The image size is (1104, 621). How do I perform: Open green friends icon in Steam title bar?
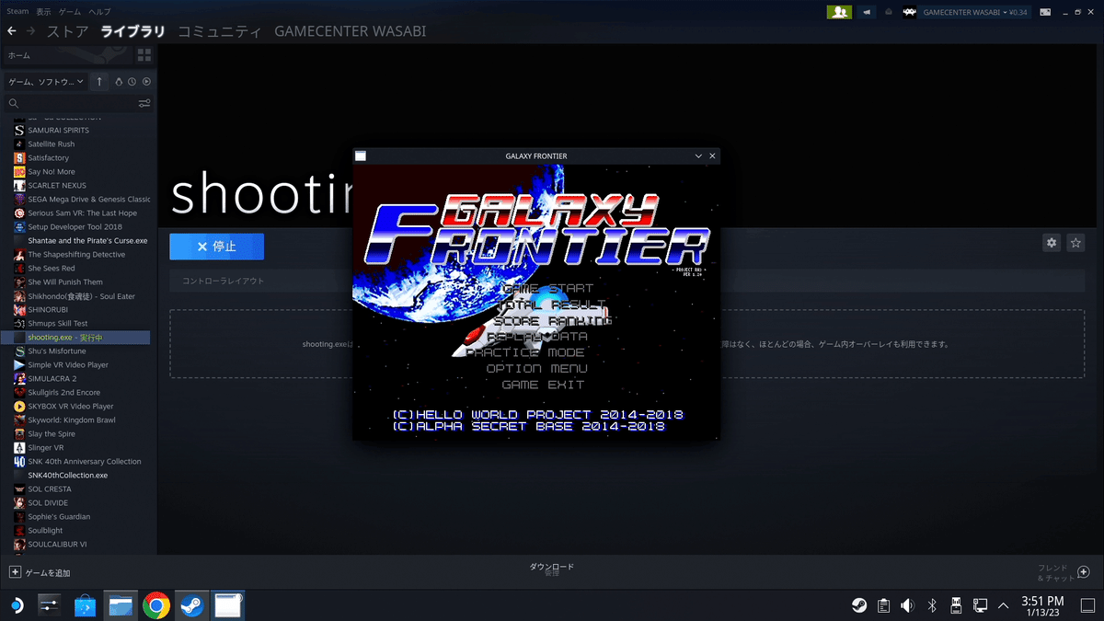tap(839, 12)
